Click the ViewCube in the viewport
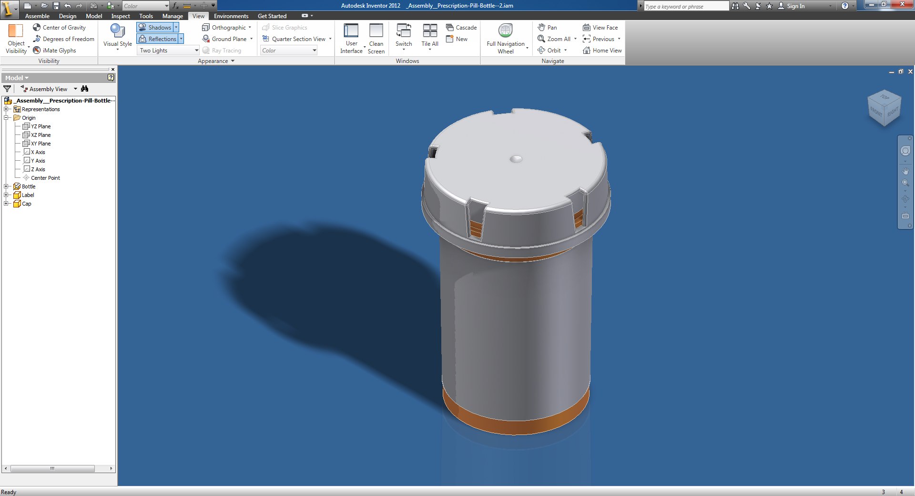The image size is (915, 496). tap(884, 108)
